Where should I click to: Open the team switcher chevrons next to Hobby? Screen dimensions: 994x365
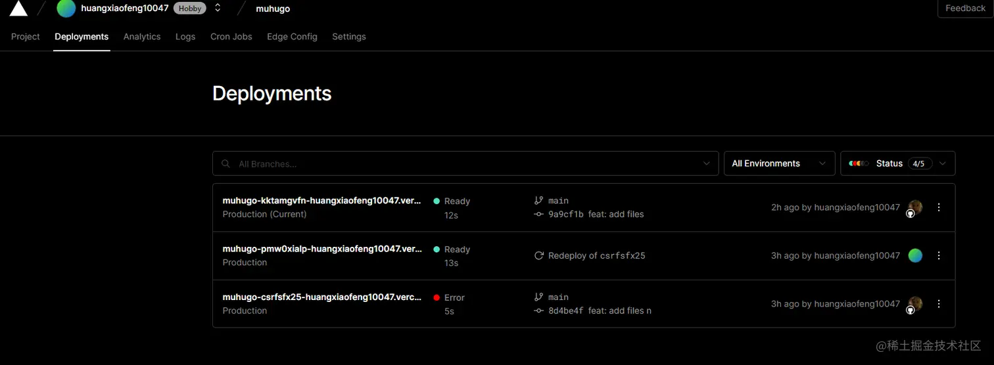point(218,9)
